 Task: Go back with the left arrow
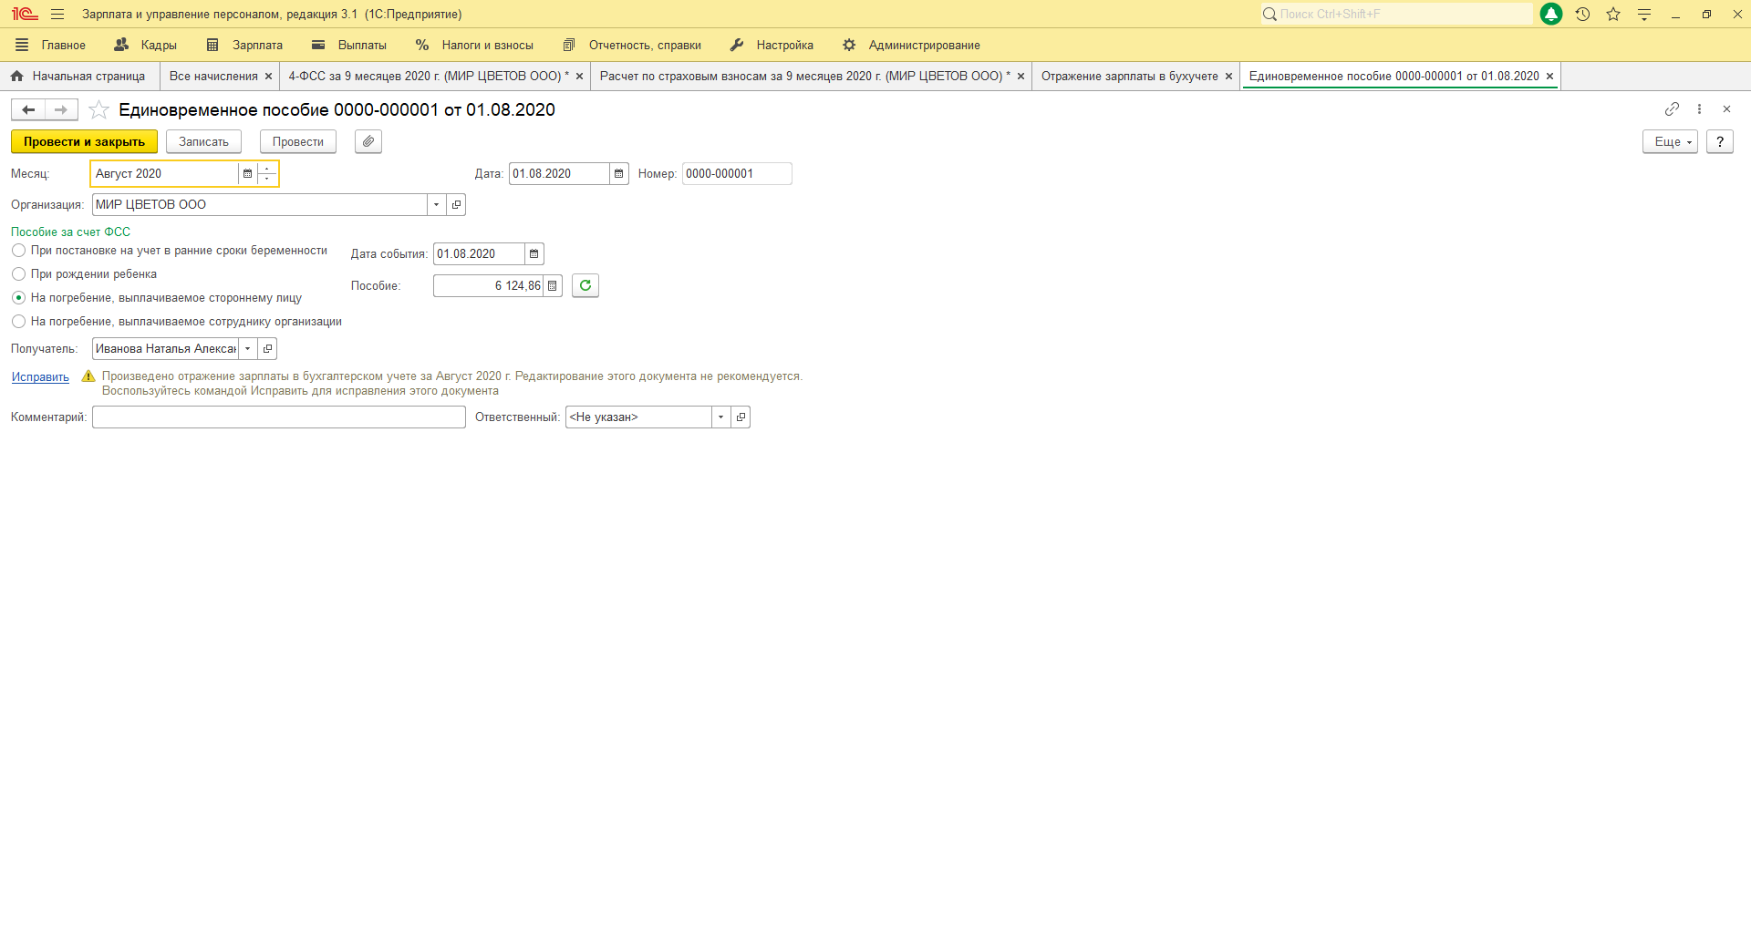coord(28,109)
